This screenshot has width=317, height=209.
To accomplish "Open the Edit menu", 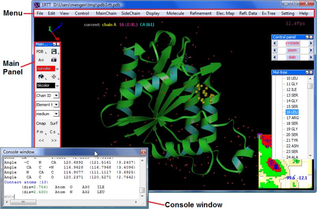I will pos(52,13).
